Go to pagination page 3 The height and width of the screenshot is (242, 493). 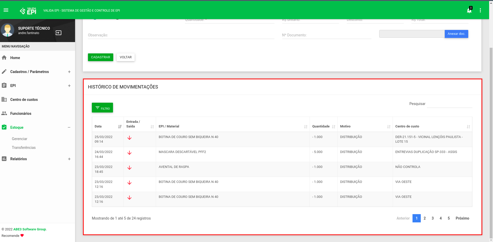433,218
